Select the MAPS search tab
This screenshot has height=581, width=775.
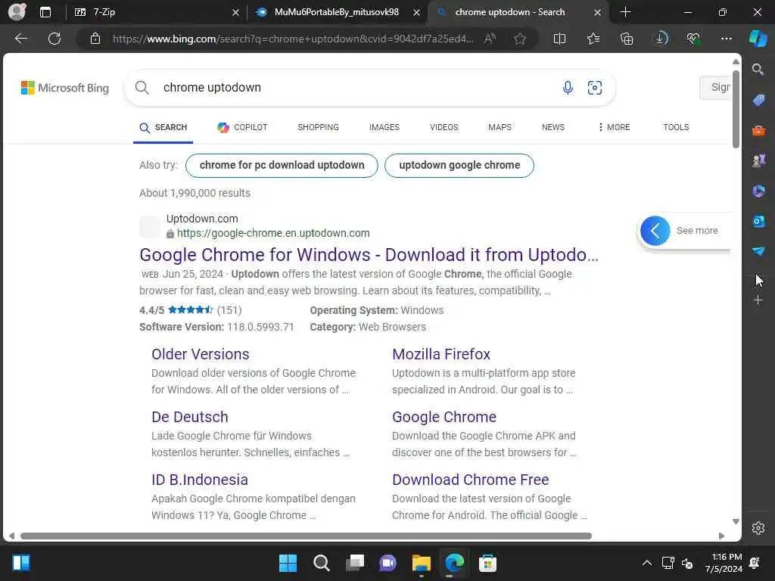click(500, 127)
